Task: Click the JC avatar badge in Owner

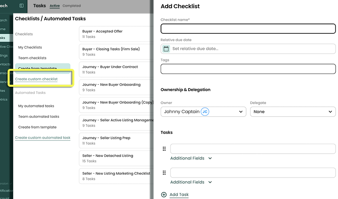Action: coord(205,112)
